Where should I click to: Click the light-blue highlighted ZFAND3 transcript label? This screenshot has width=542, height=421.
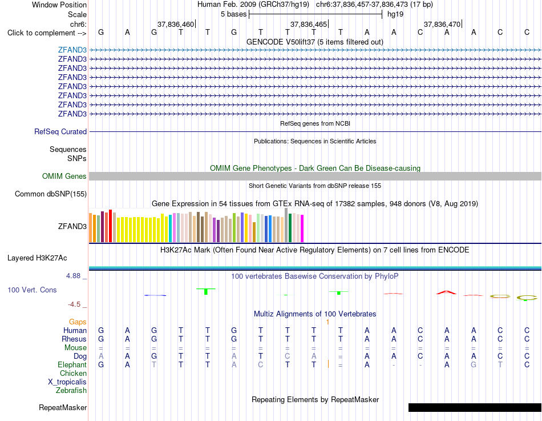pyautogui.click(x=72, y=50)
